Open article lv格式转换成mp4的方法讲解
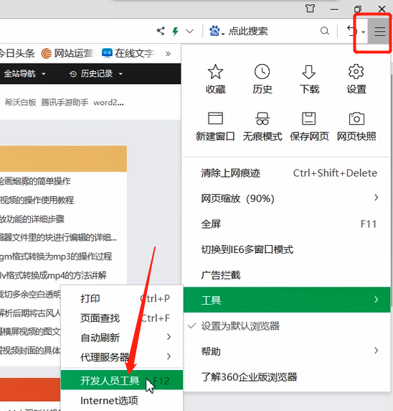Viewport: 393px width, 411px height. point(53,275)
